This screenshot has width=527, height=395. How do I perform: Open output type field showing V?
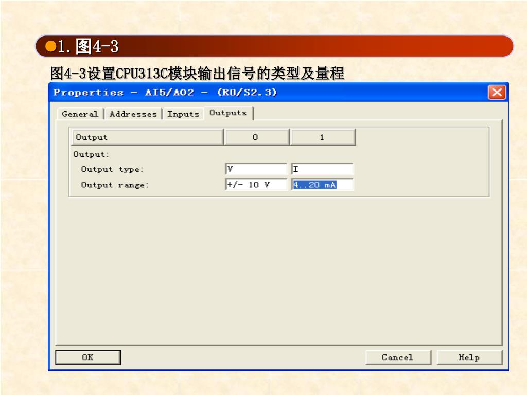[256, 169]
